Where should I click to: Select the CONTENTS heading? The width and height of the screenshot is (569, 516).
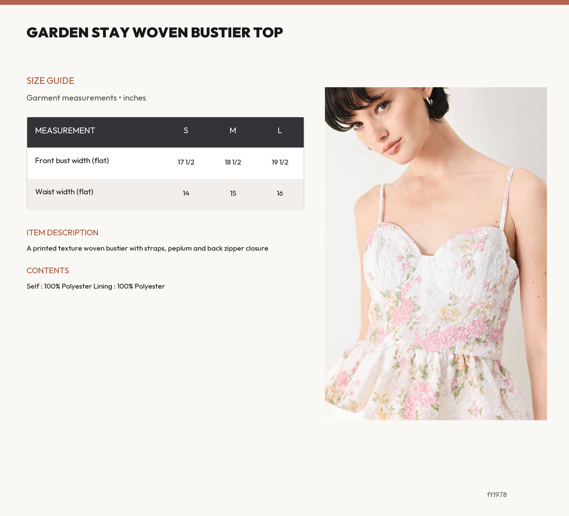48,270
